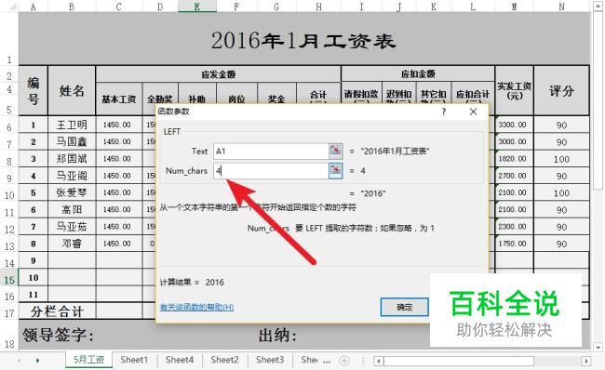Click the Num_chars input field
Image resolution: width=605 pixels, height=370 pixels.
coord(271,170)
